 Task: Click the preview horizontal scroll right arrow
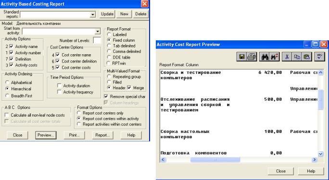(314, 160)
